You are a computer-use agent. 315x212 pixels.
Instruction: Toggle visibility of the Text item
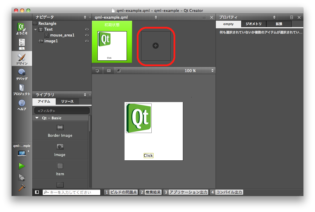(87, 29)
